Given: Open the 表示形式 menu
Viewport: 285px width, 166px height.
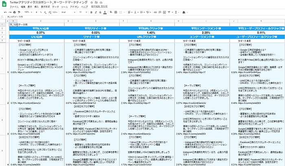Looking at the screenshot, I should point(46,7).
